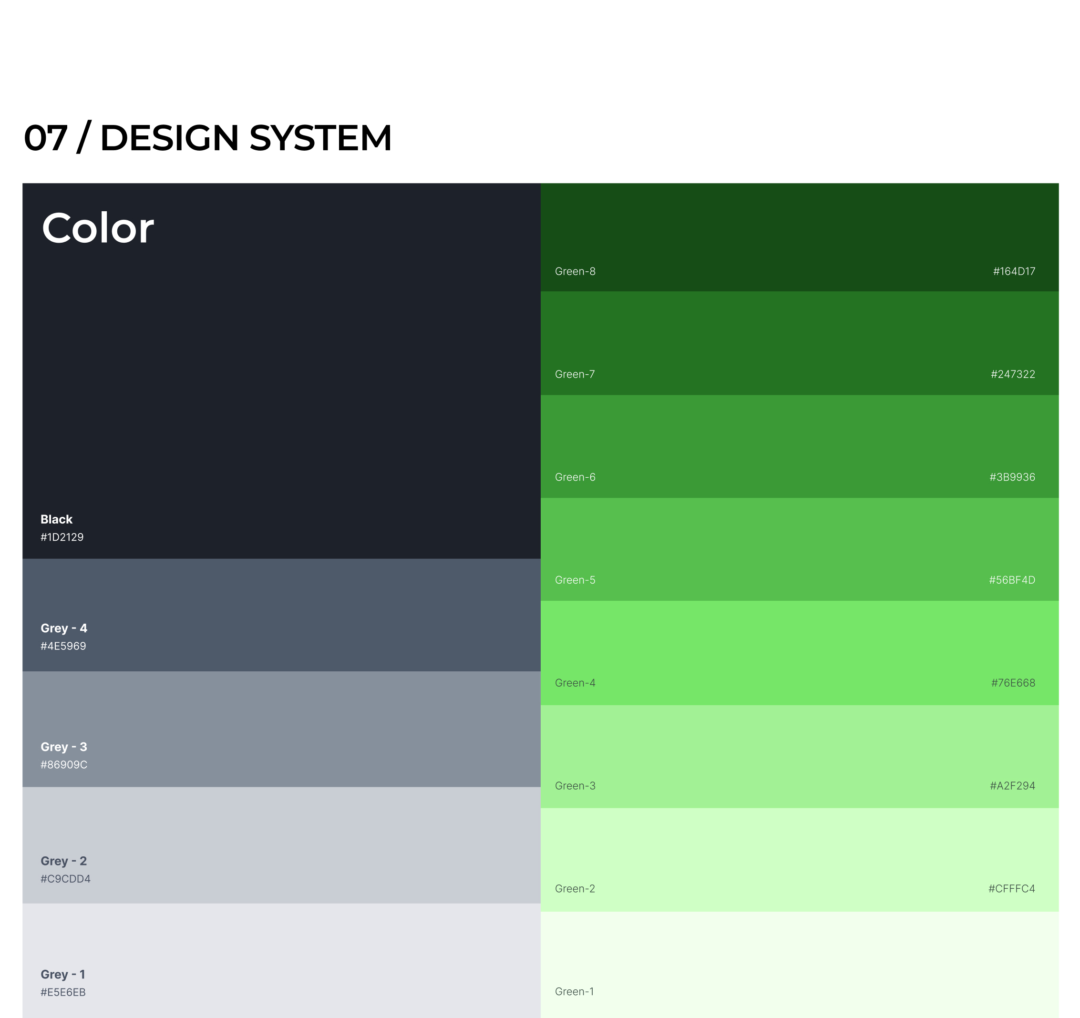Select the Grey - 3 color swatch
This screenshot has height=1018, width=1080.
coord(281,729)
